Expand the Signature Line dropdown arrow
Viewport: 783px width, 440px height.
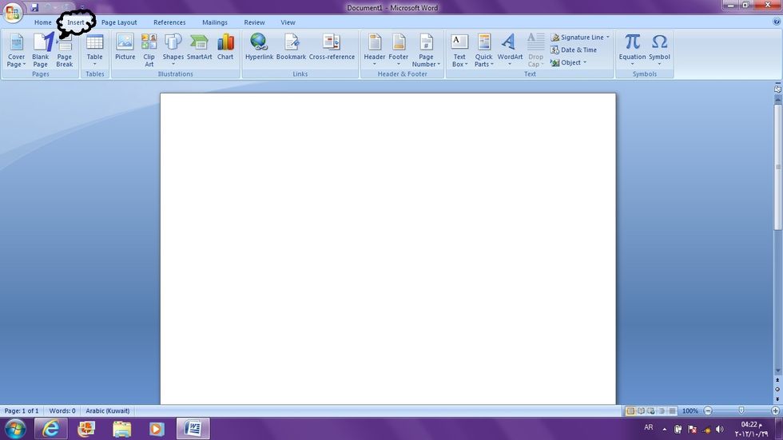tap(608, 38)
